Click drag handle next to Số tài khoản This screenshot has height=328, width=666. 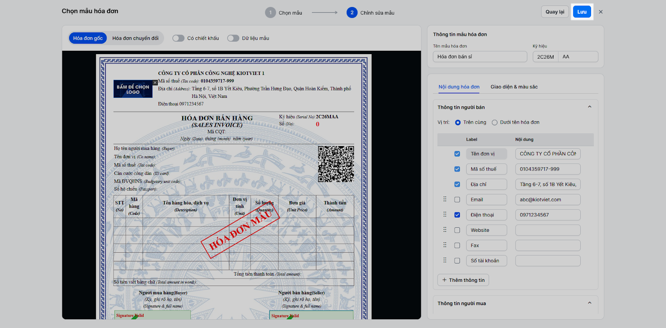tap(445, 261)
